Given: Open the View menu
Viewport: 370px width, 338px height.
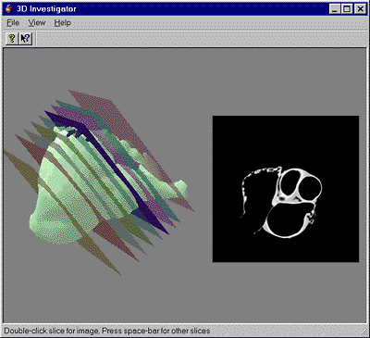Looking at the screenshot, I should pyautogui.click(x=37, y=23).
